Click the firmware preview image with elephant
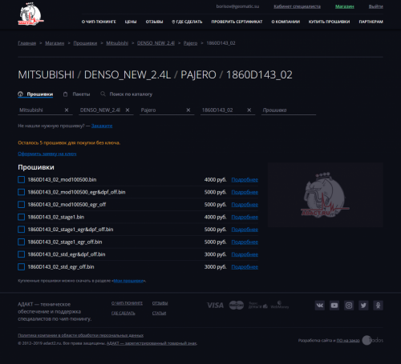Image resolution: width=401 pixels, height=364 pixels. pos(326,194)
